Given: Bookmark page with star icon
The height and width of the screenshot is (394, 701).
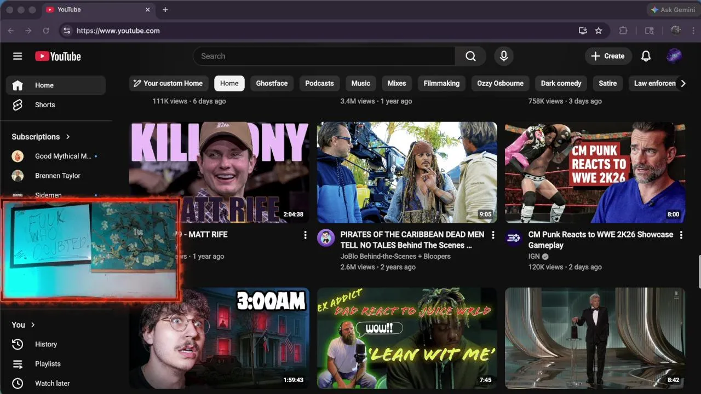Looking at the screenshot, I should pos(599,31).
